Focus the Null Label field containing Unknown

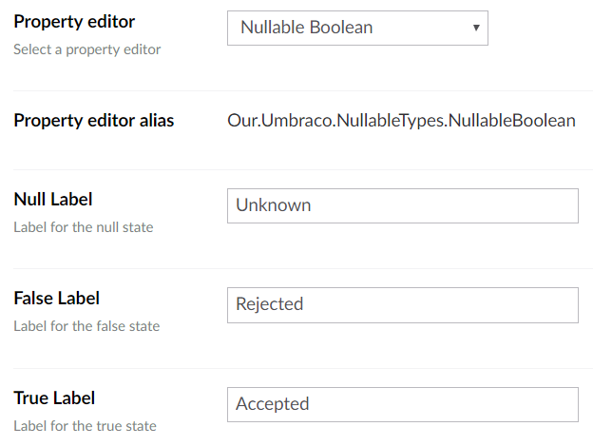click(x=403, y=205)
